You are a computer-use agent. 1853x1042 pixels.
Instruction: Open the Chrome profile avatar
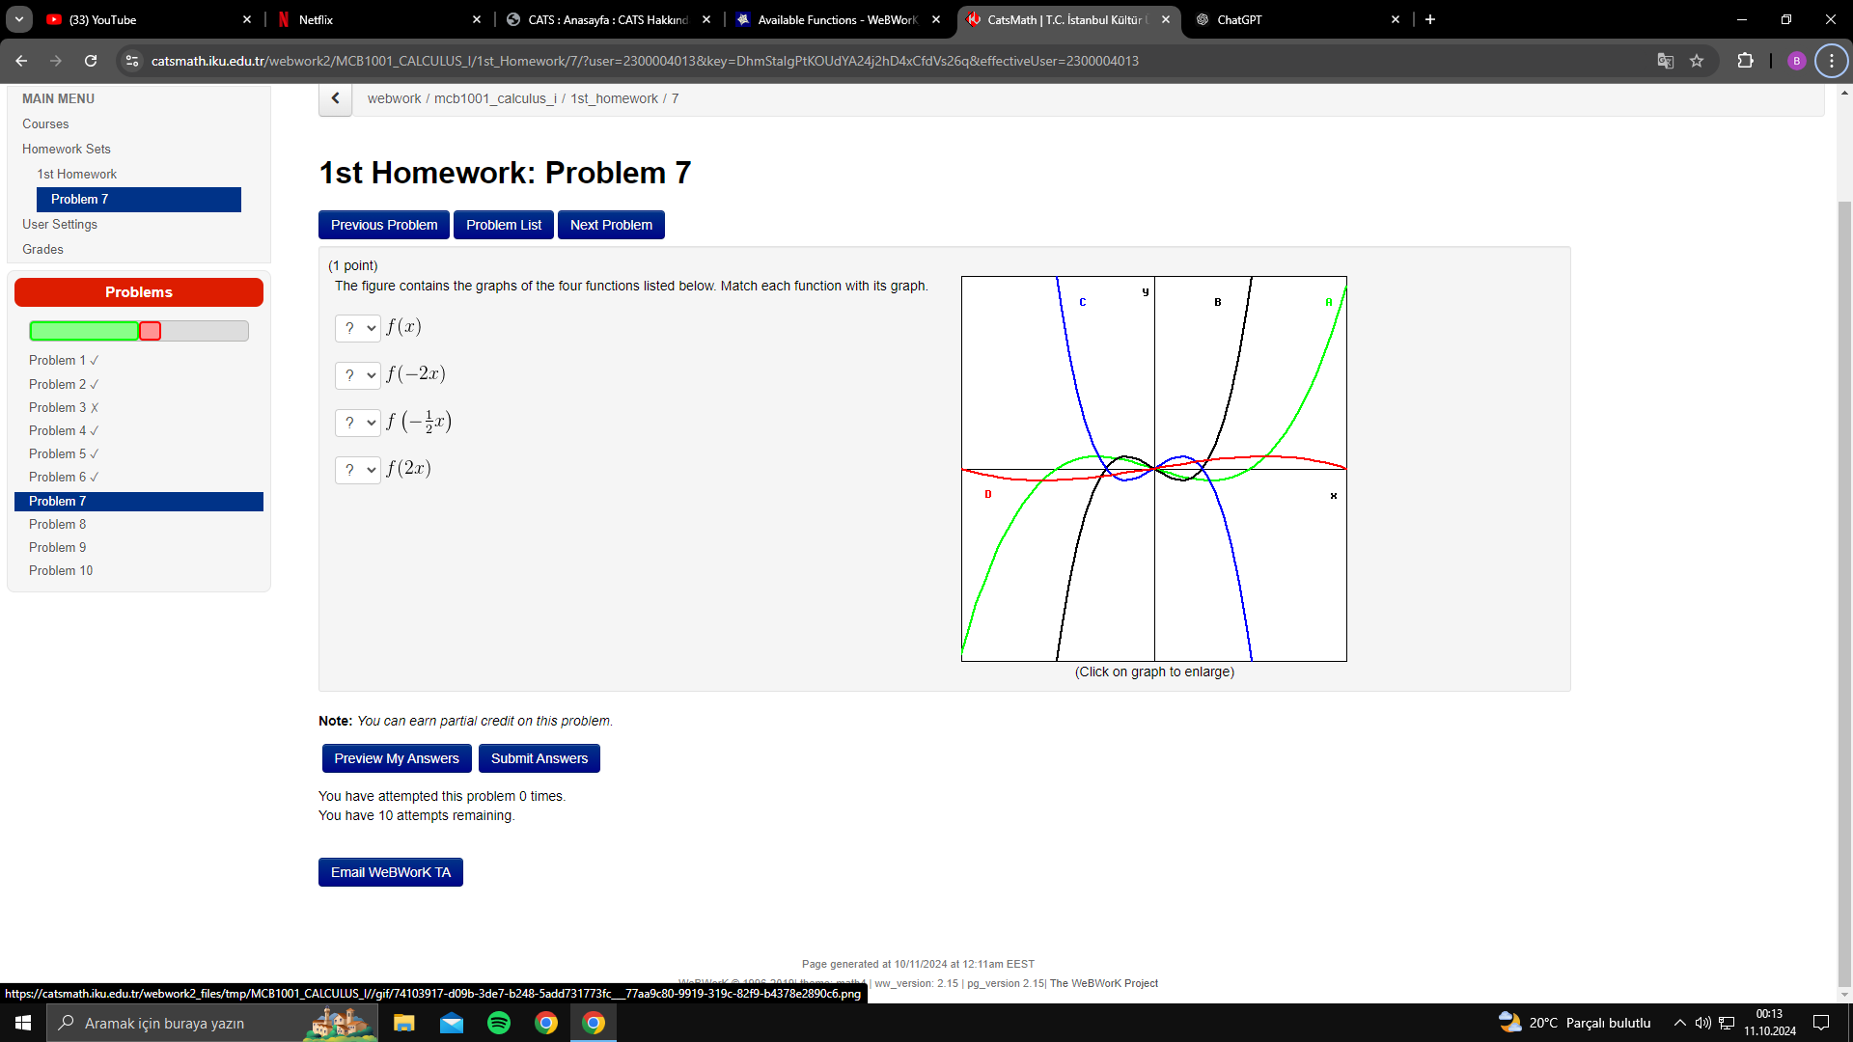1796,61
